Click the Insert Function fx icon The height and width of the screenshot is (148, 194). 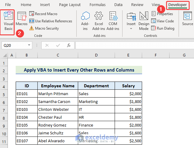[x=69, y=45]
